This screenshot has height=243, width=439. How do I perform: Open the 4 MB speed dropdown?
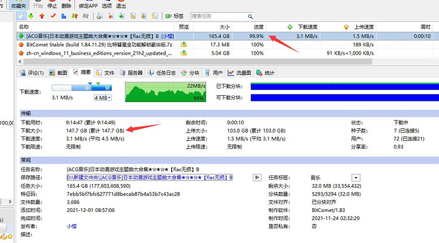102,98
